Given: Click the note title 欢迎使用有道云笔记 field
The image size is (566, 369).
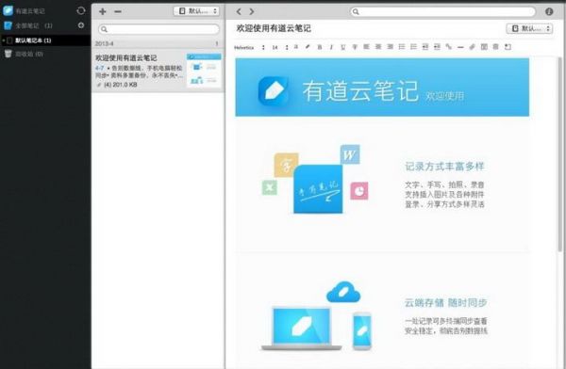Looking at the screenshot, I should point(274,28).
